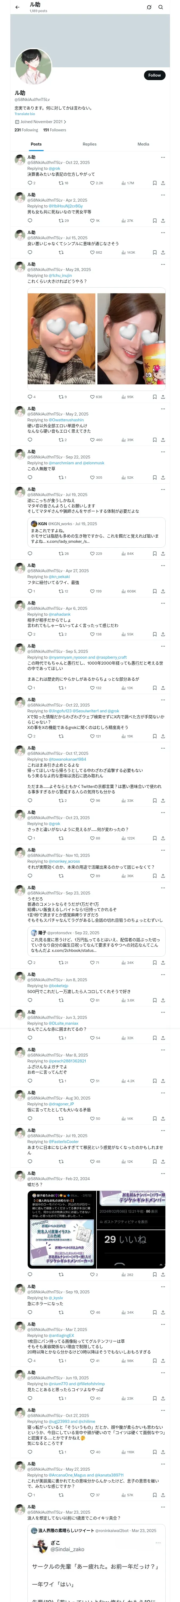The height and width of the screenshot is (1602, 180).
Task: Open the 151 Followers list
Action: coord(55,130)
